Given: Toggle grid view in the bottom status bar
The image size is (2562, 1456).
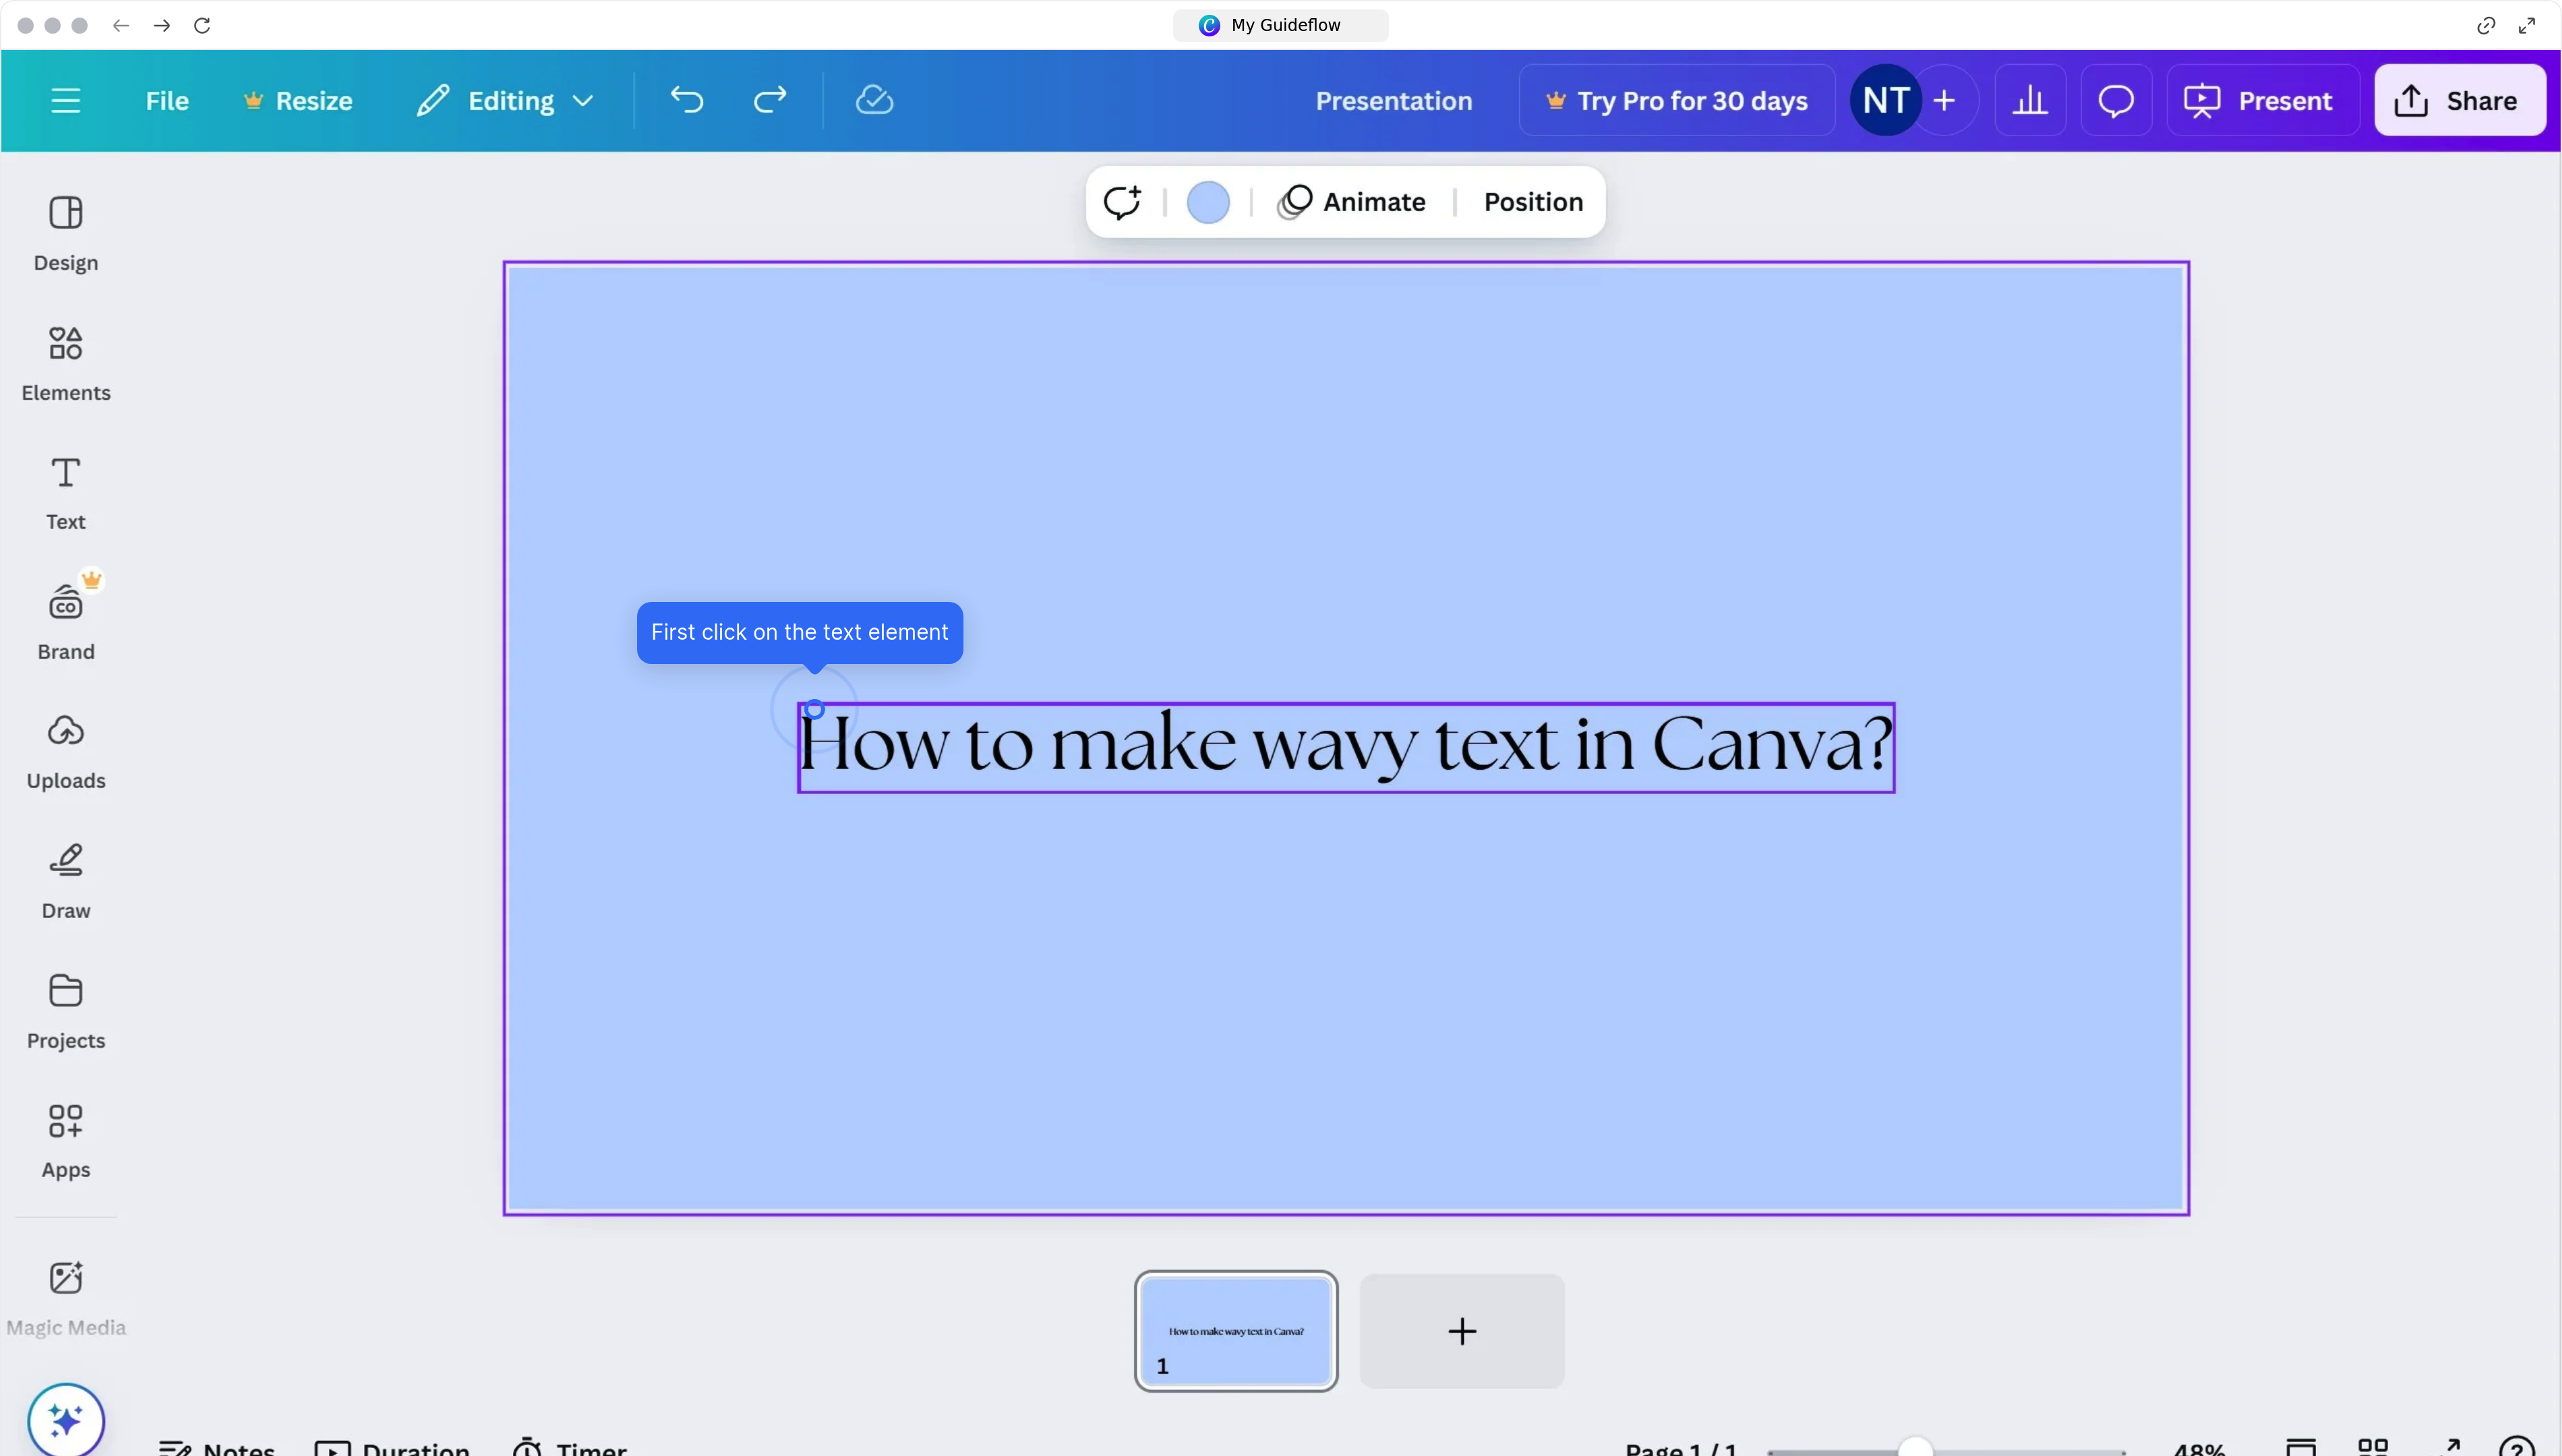Looking at the screenshot, I should [2372, 1447].
